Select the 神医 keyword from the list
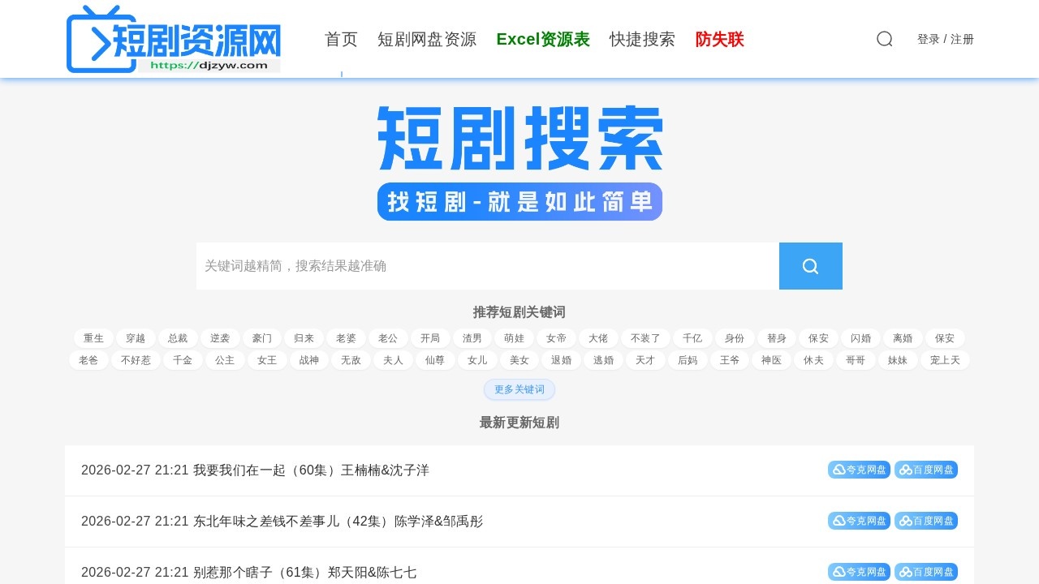1039x584 pixels. (771, 360)
